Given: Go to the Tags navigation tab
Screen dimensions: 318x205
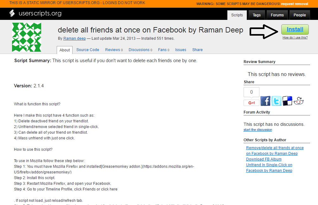Looking at the screenshot, I should [257, 15].
